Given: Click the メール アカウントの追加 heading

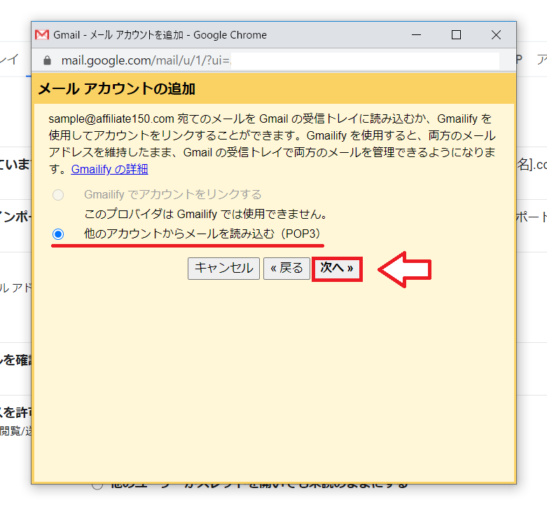Looking at the screenshot, I should 116,88.
